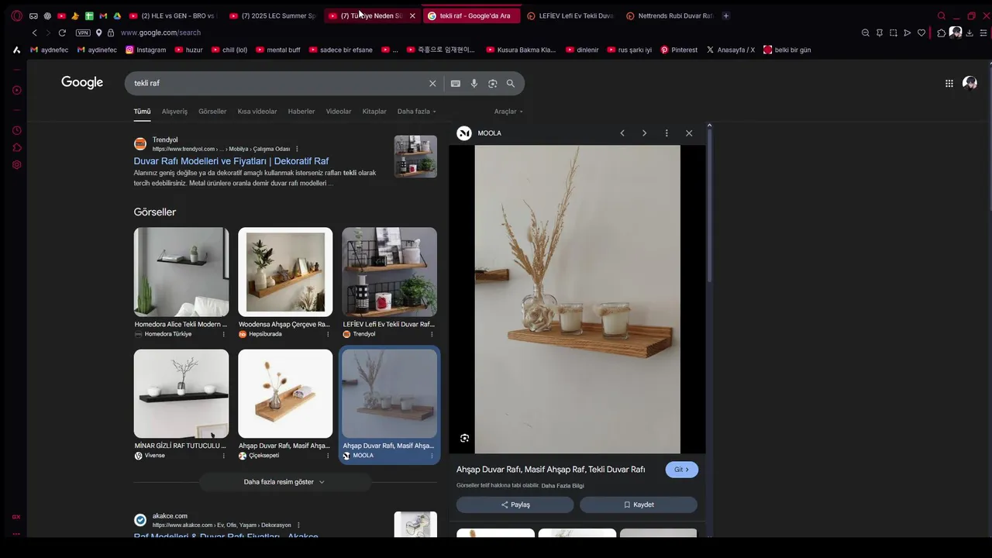
Task: Switch to the Kitaplar search tab
Action: click(374, 112)
